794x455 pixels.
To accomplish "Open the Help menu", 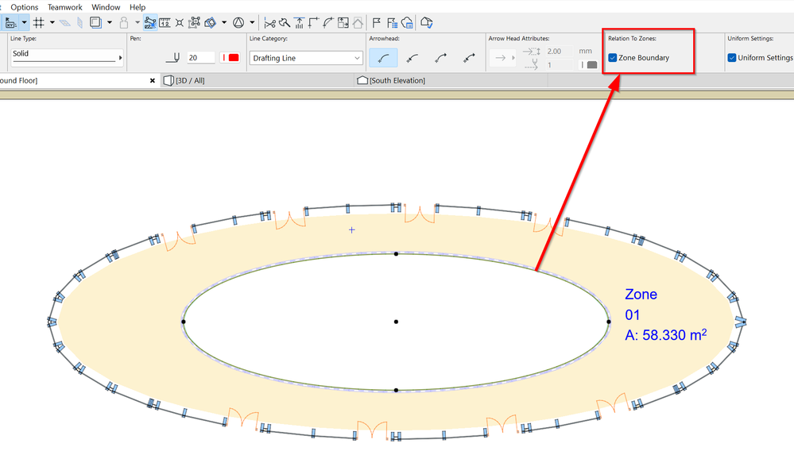I will (137, 7).
